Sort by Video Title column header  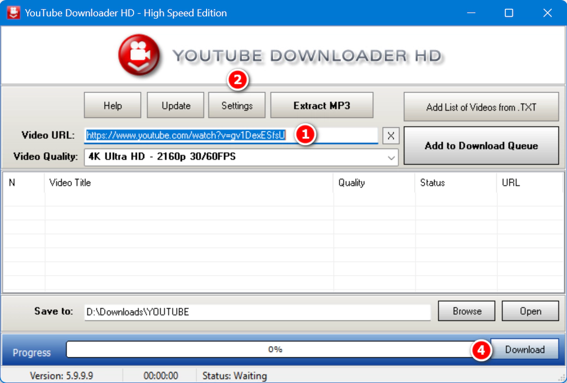(189, 183)
